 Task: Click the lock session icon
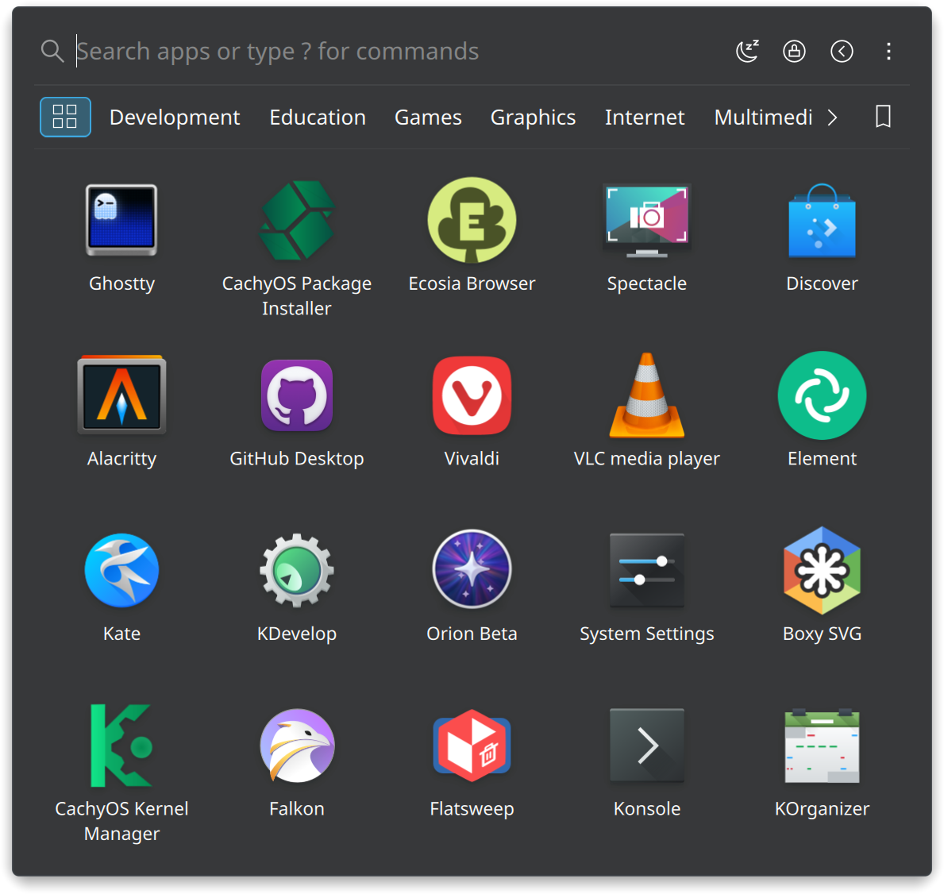pos(794,51)
